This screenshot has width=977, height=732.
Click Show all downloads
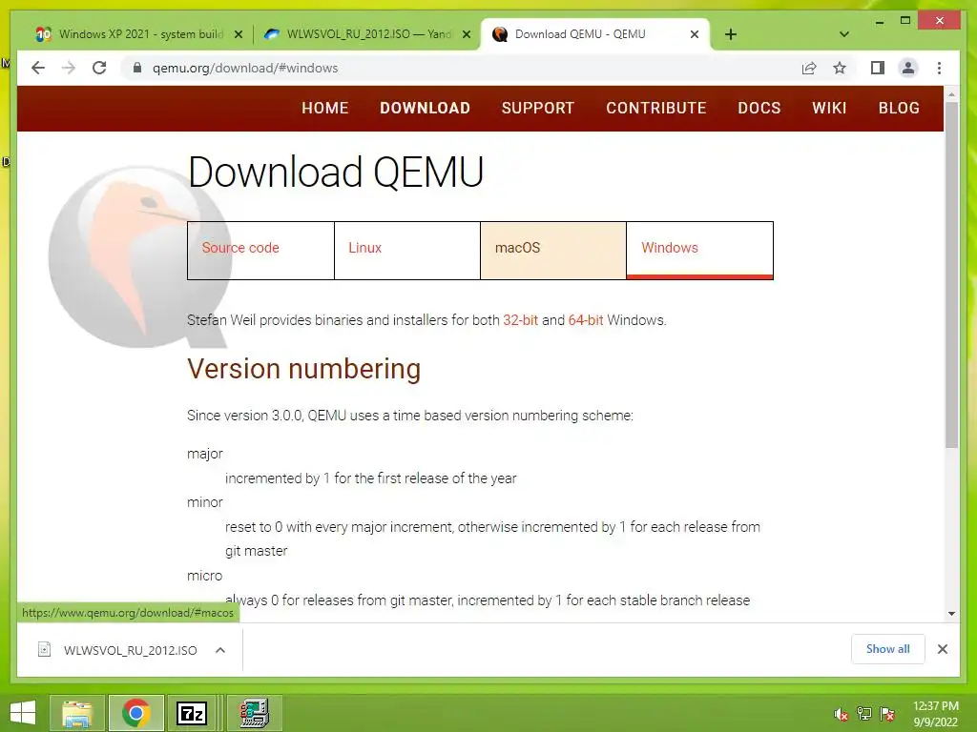pos(888,649)
